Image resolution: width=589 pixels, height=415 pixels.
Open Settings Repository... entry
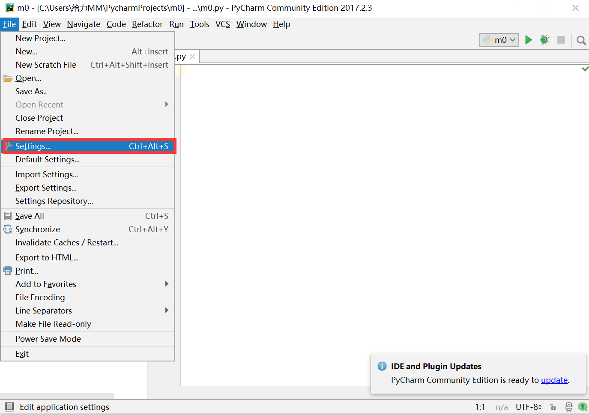[88, 201]
